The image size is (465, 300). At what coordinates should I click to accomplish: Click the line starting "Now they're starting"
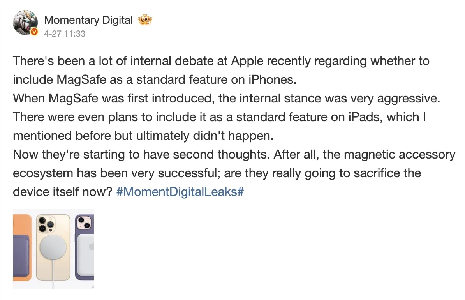click(234, 155)
